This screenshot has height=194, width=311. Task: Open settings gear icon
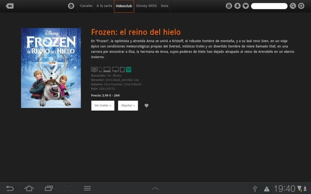301,6
